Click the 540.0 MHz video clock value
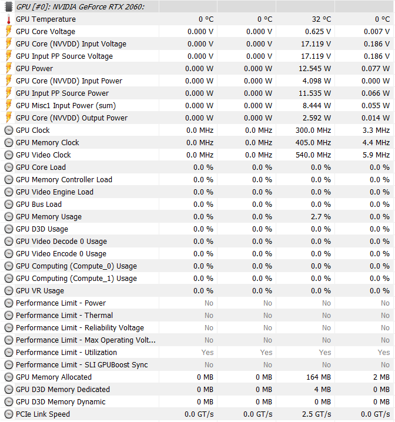 coord(313,155)
